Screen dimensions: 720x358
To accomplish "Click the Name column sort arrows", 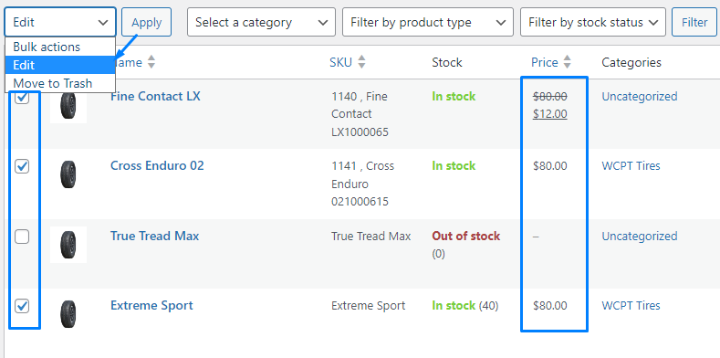I will 151,62.
